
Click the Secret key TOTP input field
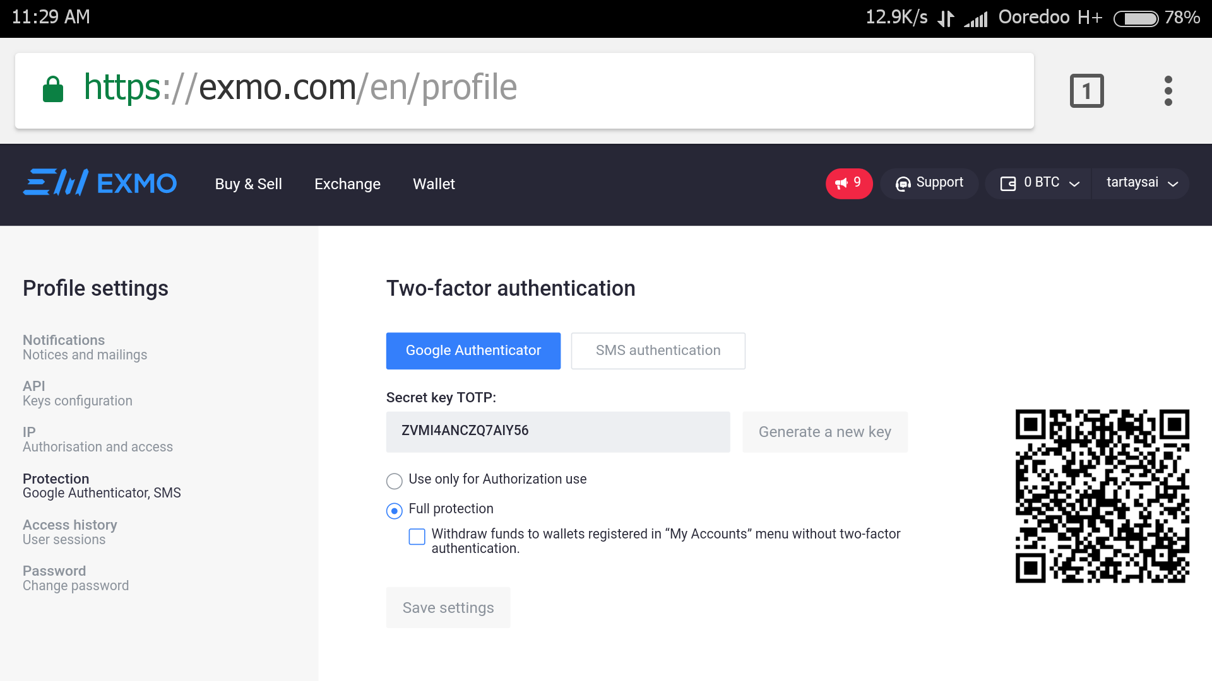pyautogui.click(x=558, y=431)
